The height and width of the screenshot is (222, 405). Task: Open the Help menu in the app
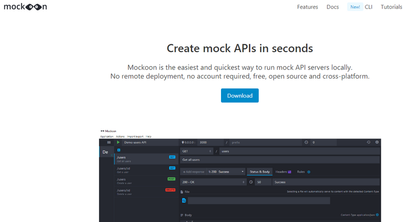click(x=149, y=137)
